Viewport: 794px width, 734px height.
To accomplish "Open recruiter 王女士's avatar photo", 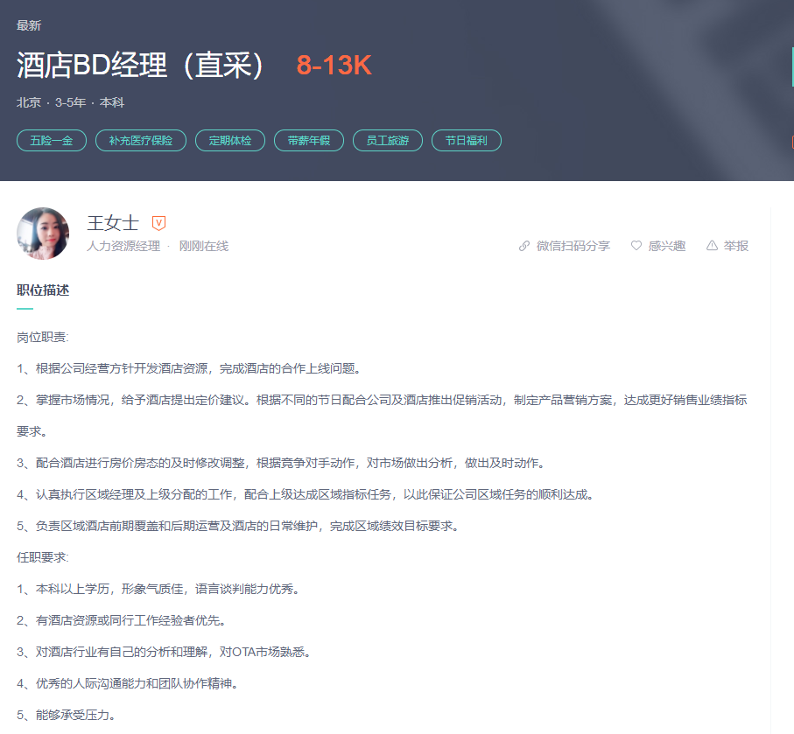I will [43, 234].
